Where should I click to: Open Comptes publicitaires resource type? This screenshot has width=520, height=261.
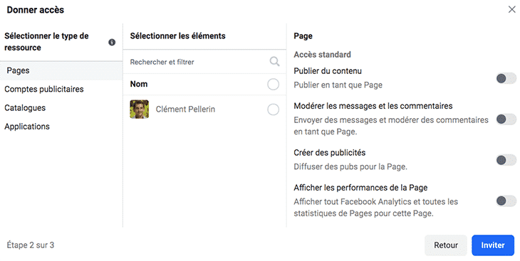(x=44, y=89)
